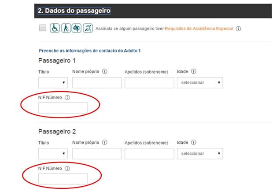Tick the special assistance requirements checkbox
This screenshot has width=273, height=195.
pyautogui.click(x=42, y=28)
